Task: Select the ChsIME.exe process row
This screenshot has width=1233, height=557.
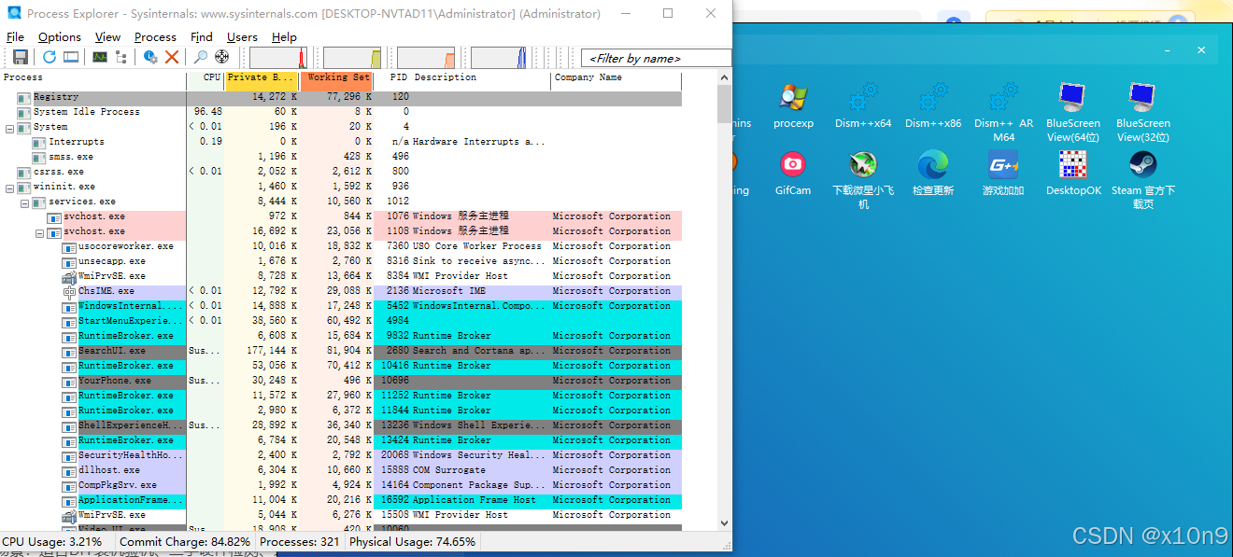Action: (341, 291)
